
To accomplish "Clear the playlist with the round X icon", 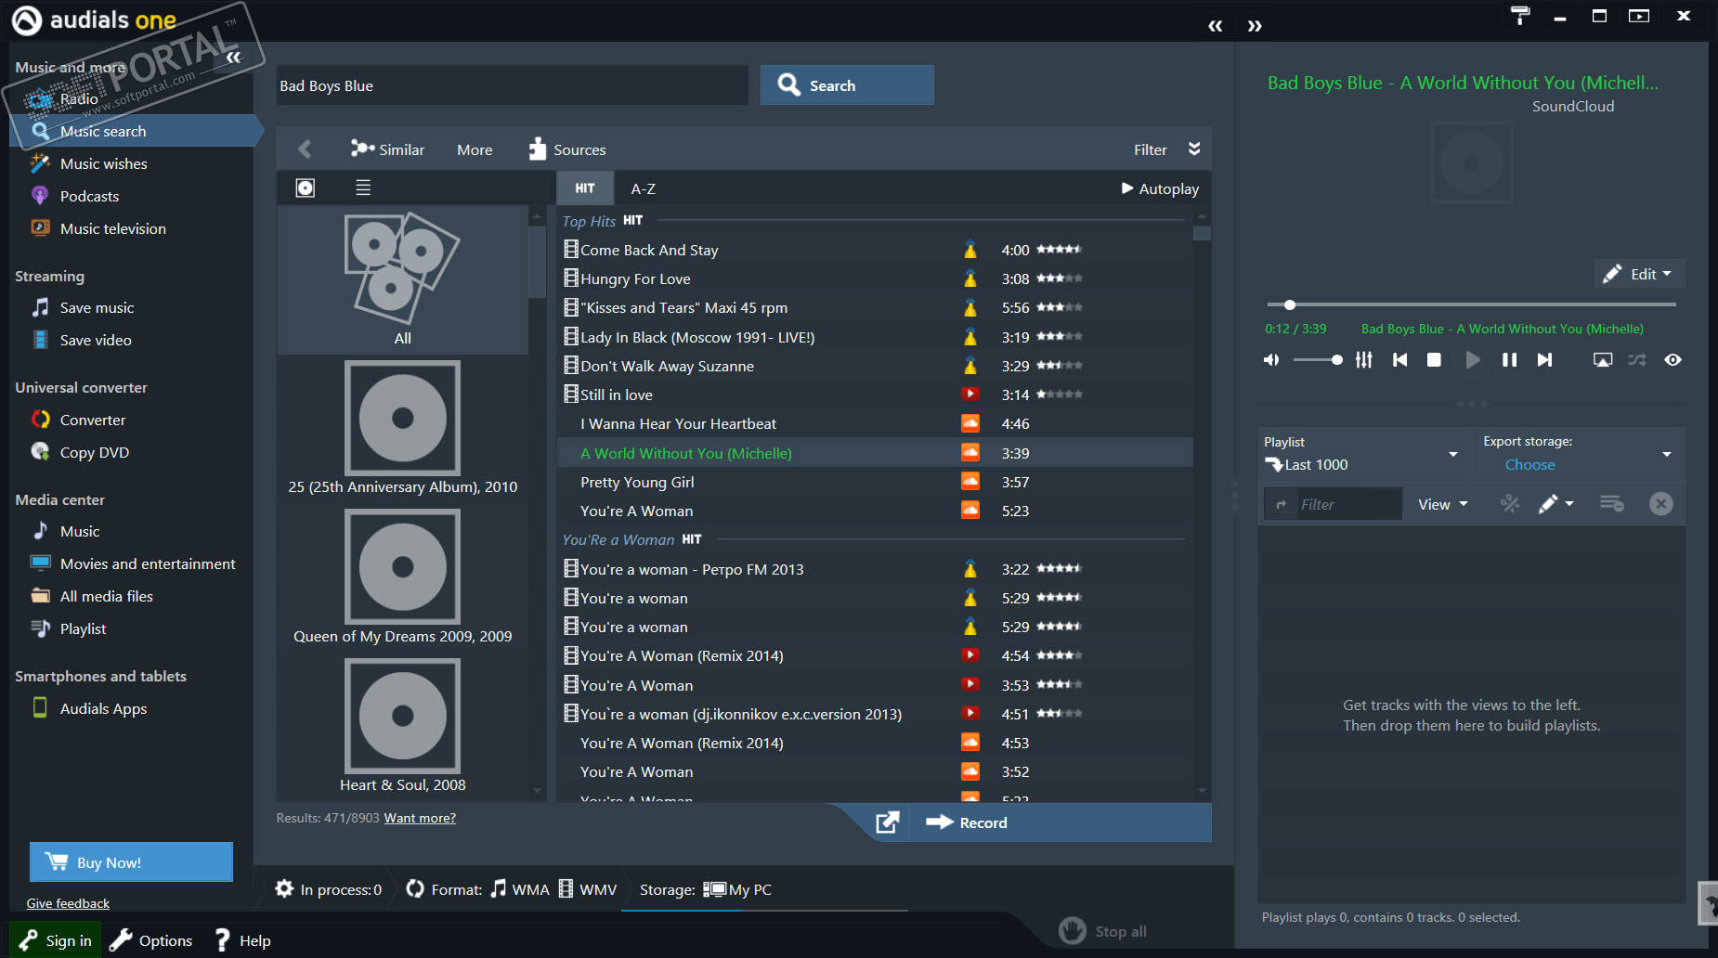I will click(x=1660, y=503).
